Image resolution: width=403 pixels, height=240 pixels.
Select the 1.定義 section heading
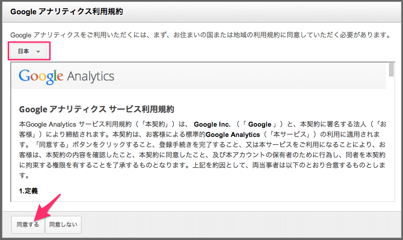pyautogui.click(x=29, y=191)
